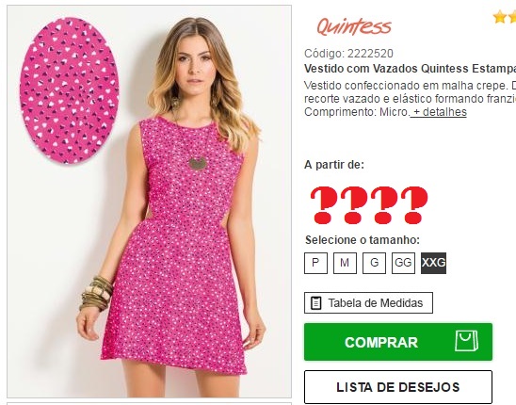Choose size G option

(x=374, y=263)
